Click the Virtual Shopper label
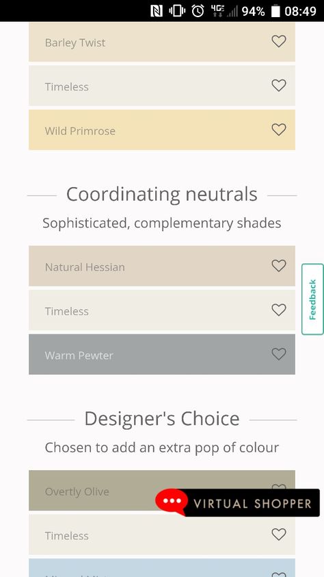The width and height of the screenshot is (324, 577). (252, 504)
